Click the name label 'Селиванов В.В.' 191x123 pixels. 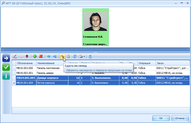point(93,37)
